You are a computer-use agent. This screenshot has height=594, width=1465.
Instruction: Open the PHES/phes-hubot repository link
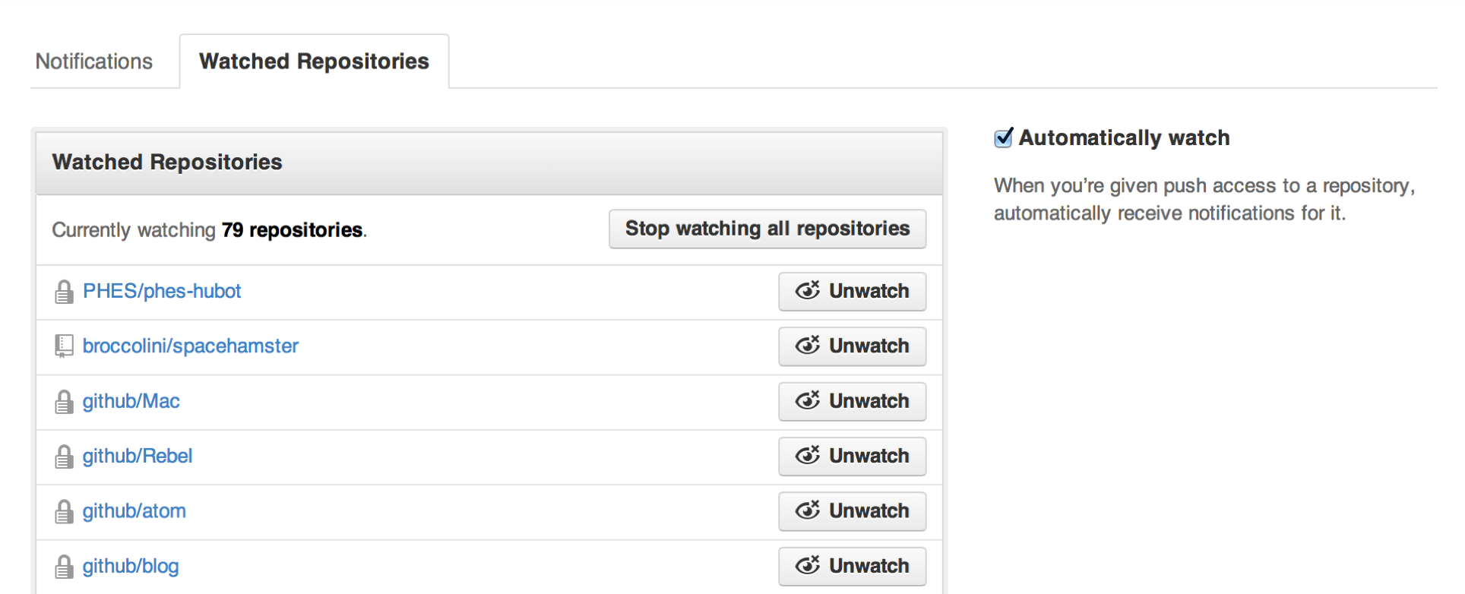(x=162, y=292)
